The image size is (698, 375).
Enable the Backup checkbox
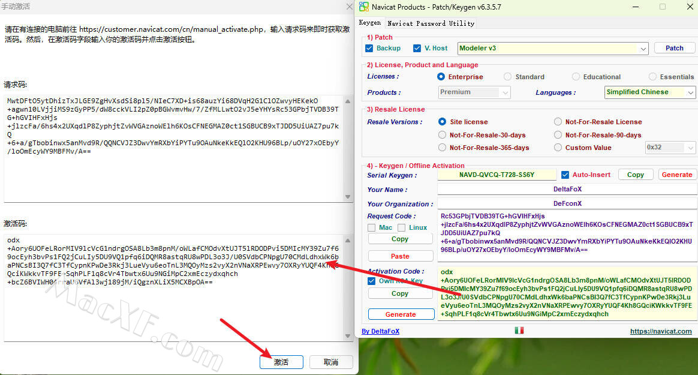[369, 48]
